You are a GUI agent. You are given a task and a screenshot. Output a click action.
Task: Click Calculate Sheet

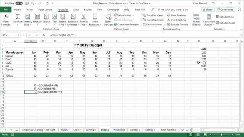[x=225, y=23]
